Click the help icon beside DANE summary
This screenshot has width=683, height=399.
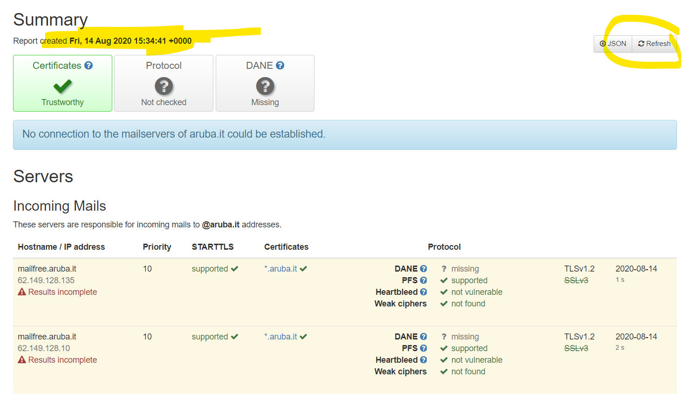pyautogui.click(x=280, y=66)
